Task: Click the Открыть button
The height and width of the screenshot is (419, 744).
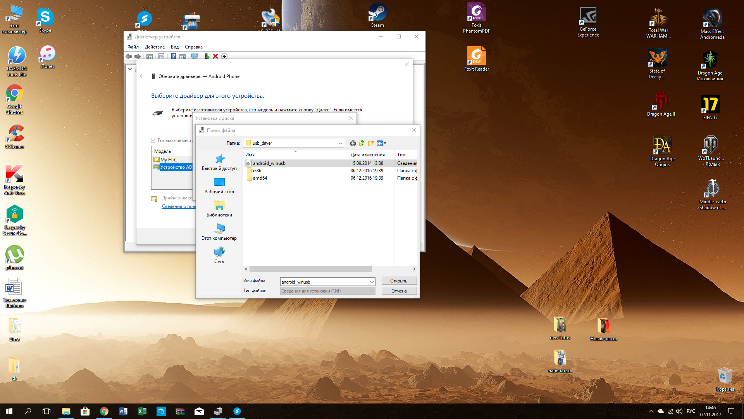Action: click(x=399, y=281)
